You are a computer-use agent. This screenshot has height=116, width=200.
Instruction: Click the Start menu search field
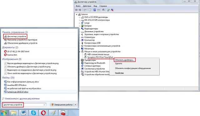(24, 105)
